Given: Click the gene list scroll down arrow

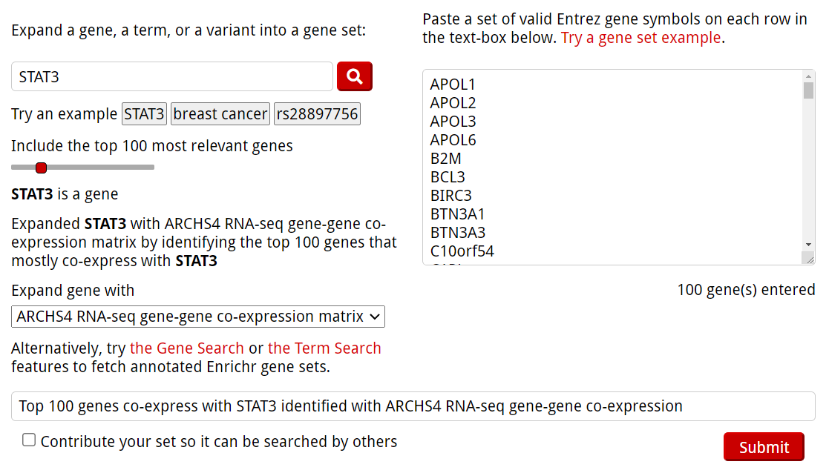Looking at the screenshot, I should click(808, 245).
